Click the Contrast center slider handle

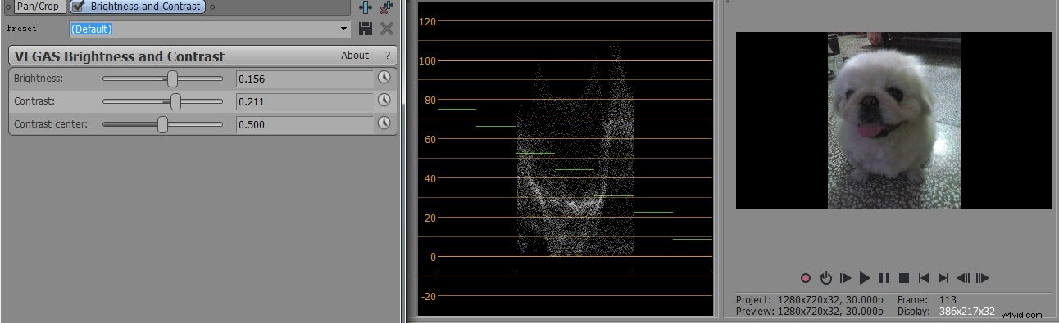point(162,124)
